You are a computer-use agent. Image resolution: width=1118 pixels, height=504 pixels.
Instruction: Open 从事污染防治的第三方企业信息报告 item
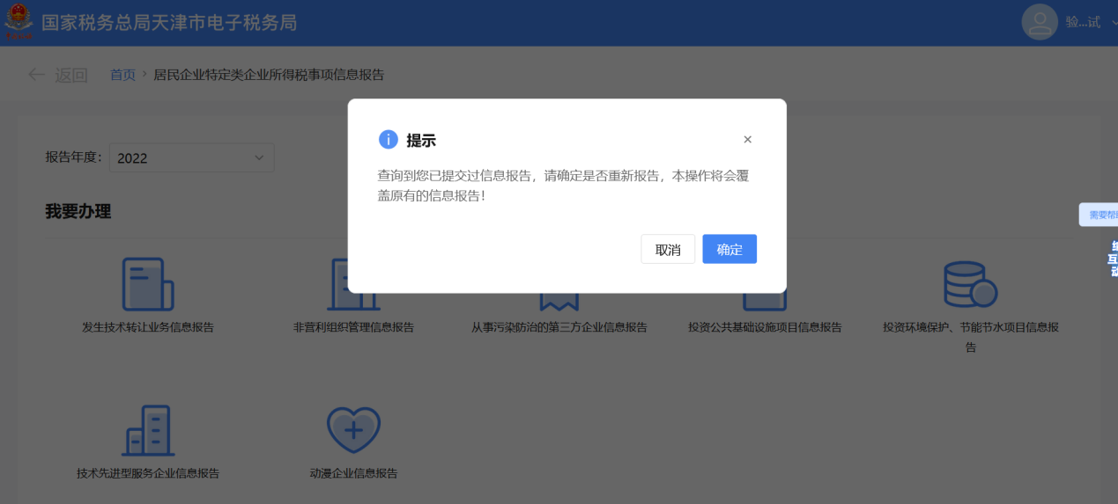[559, 327]
